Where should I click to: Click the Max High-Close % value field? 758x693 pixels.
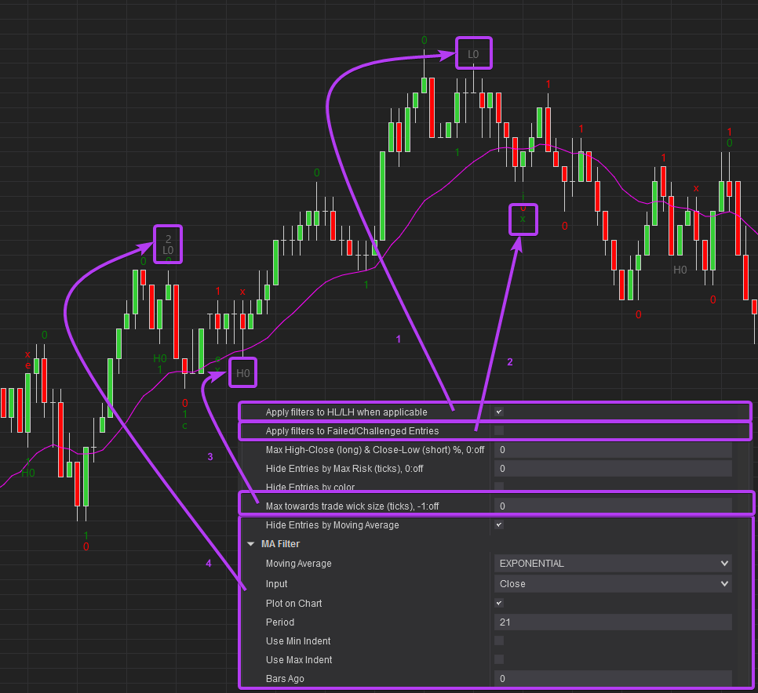(x=613, y=450)
